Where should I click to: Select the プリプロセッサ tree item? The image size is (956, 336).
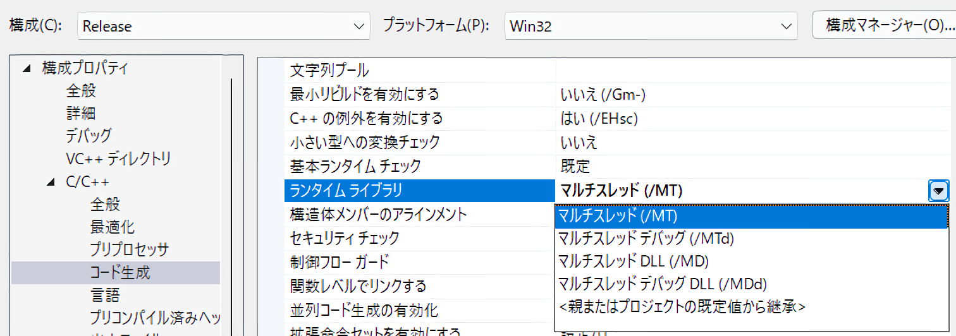pos(129,250)
